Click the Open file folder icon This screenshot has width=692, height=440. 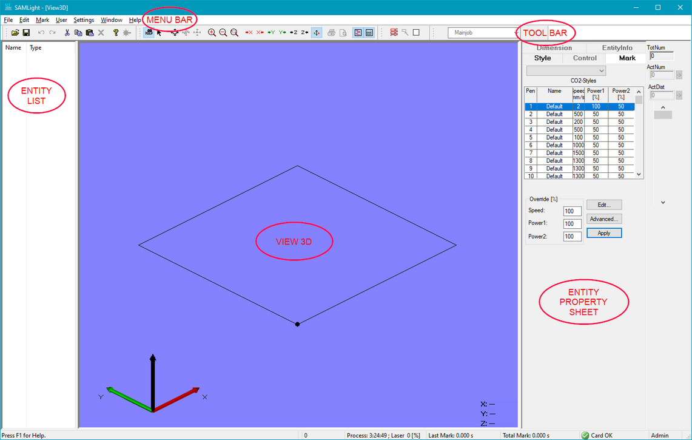[15, 33]
